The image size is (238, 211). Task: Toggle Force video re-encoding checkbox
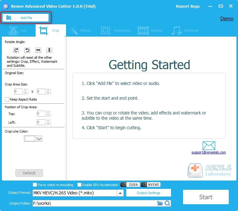pos(35,185)
